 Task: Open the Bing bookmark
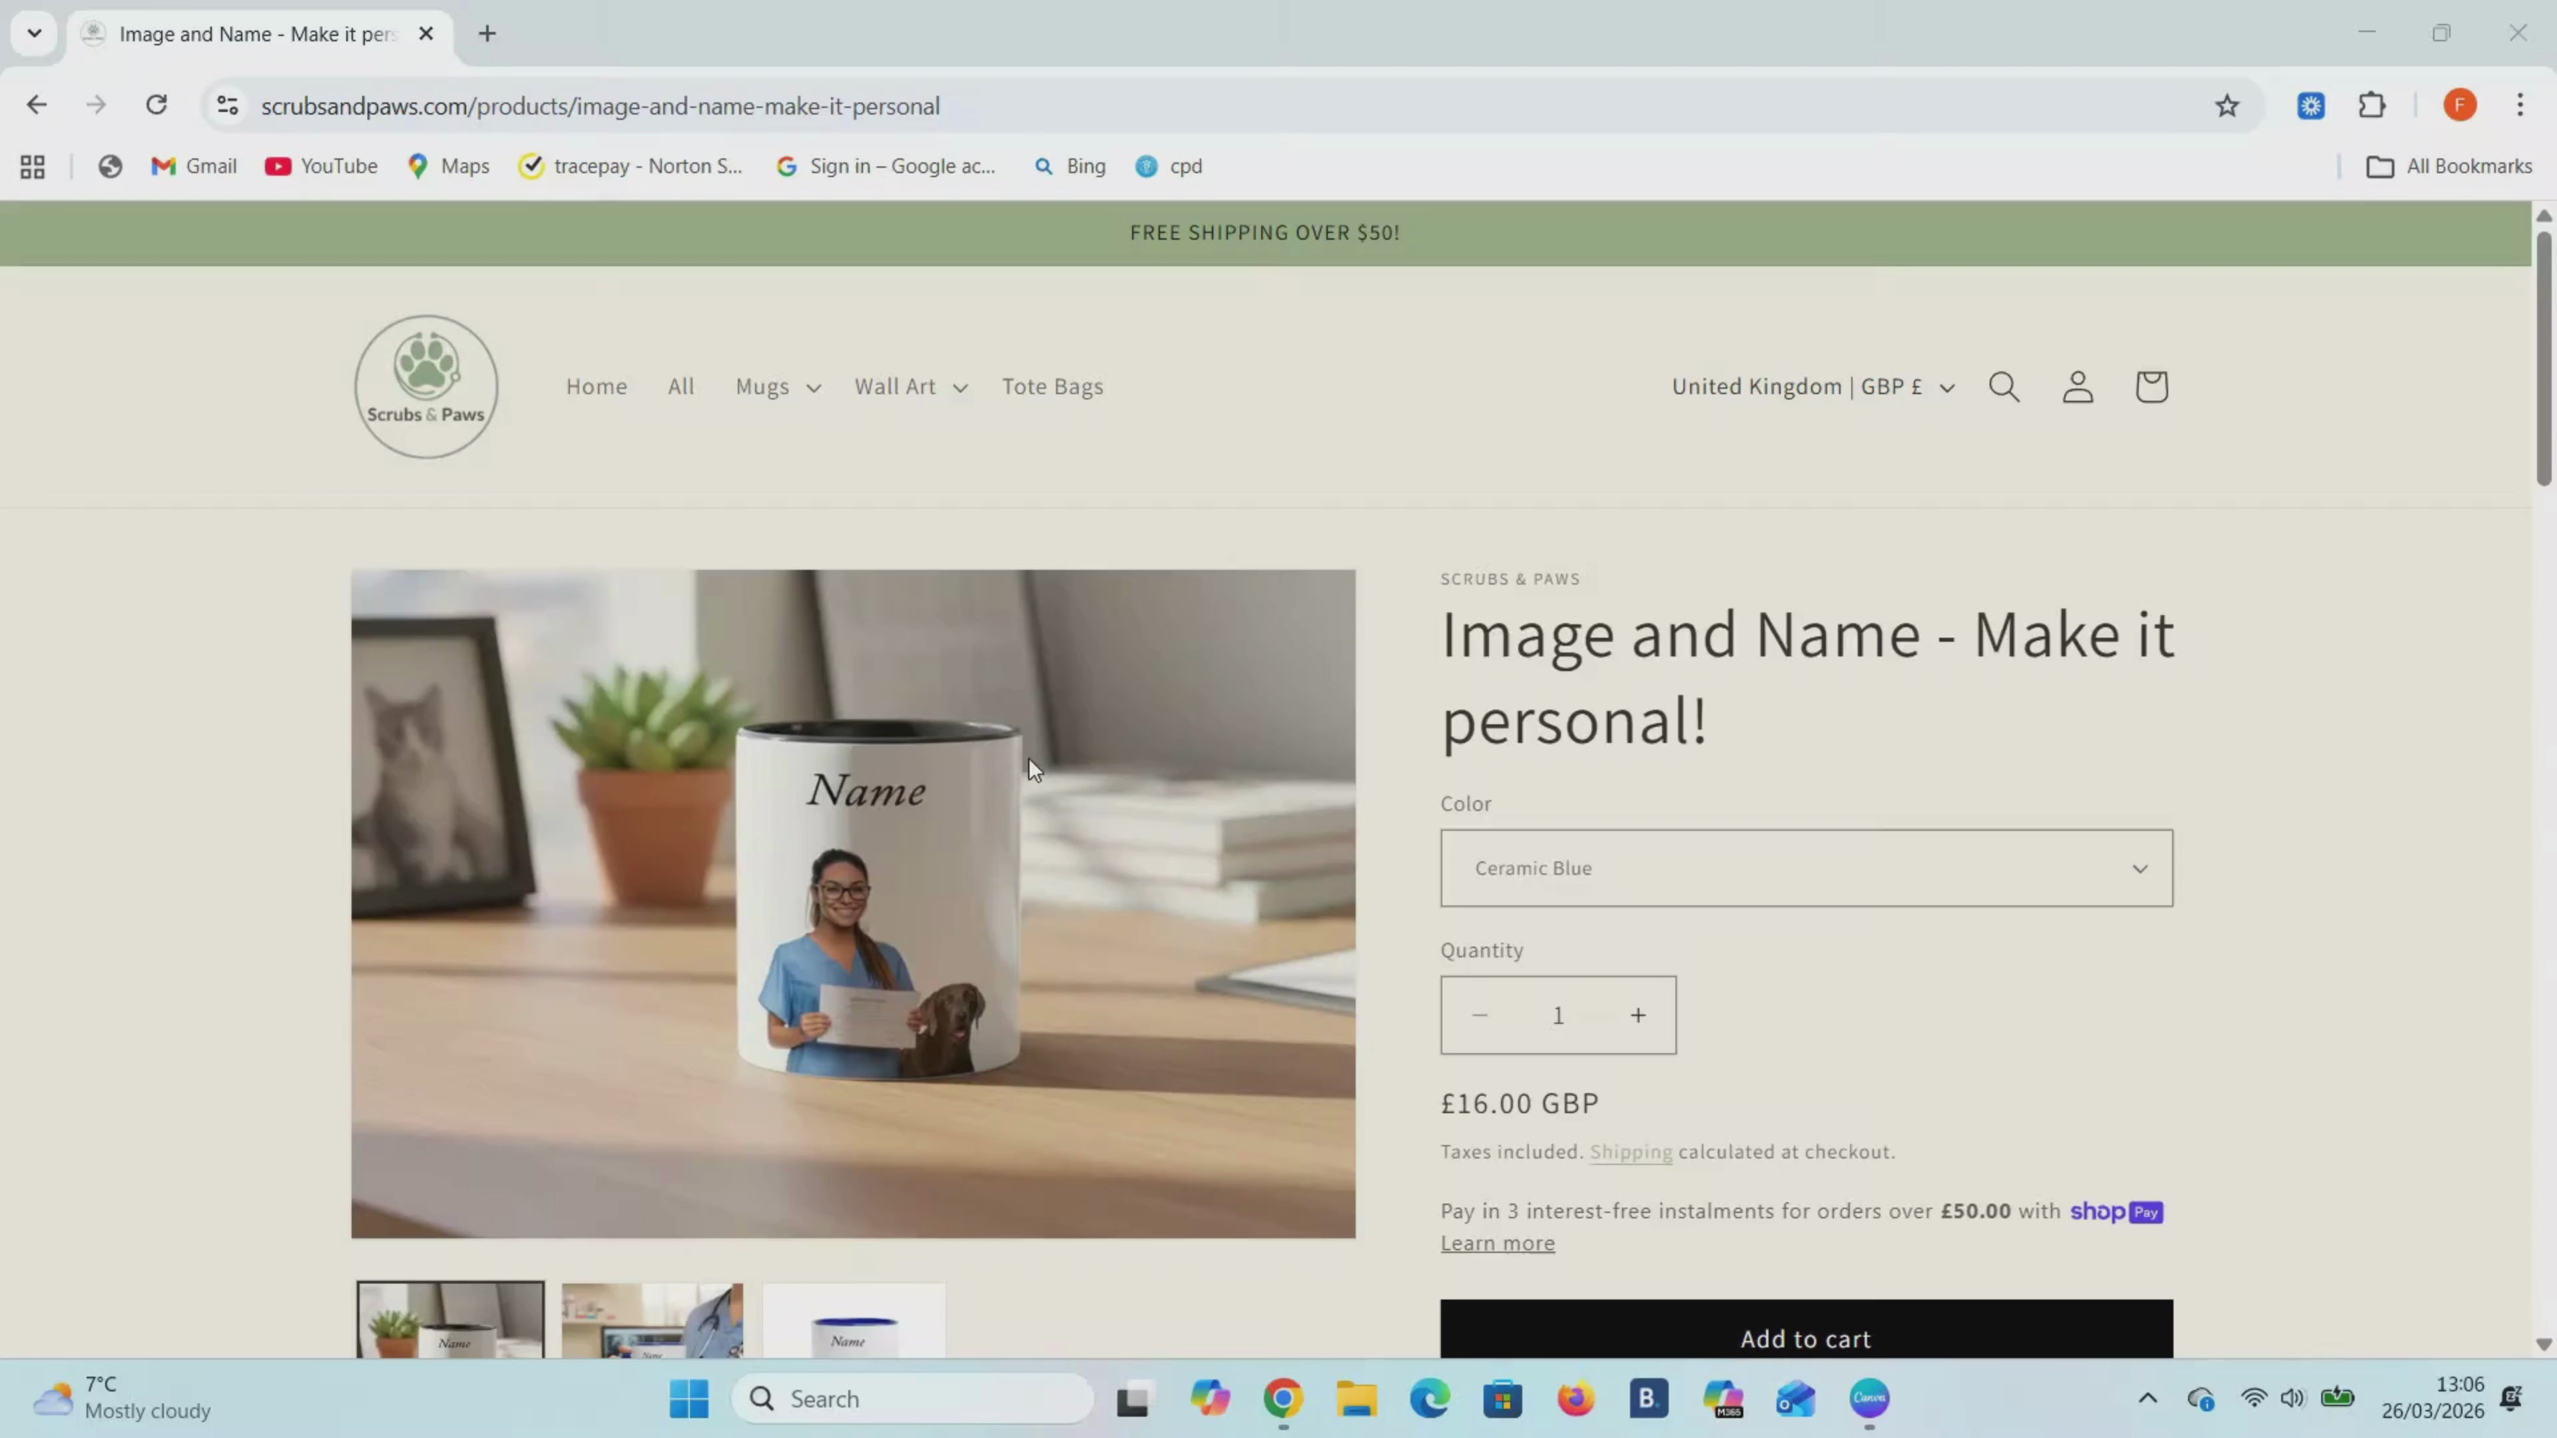[x=1070, y=166]
